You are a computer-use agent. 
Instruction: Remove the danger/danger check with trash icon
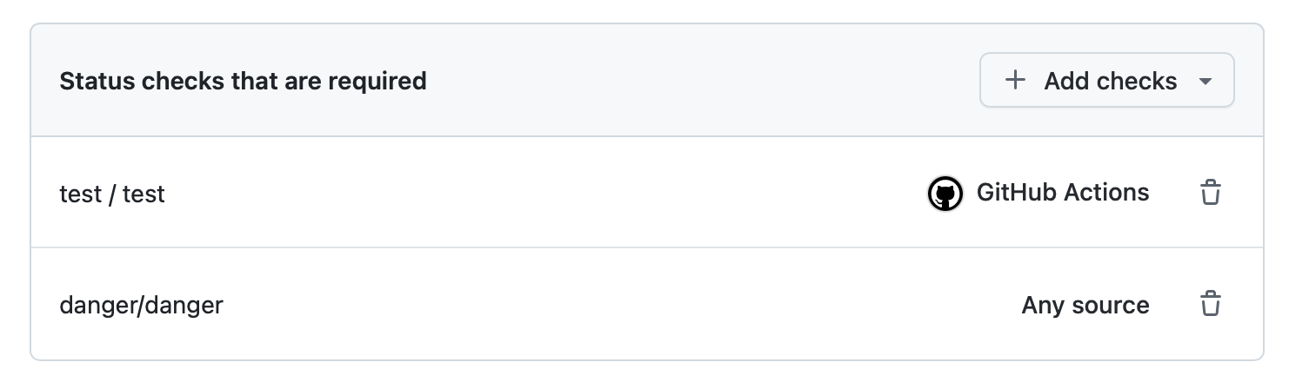point(1210,305)
